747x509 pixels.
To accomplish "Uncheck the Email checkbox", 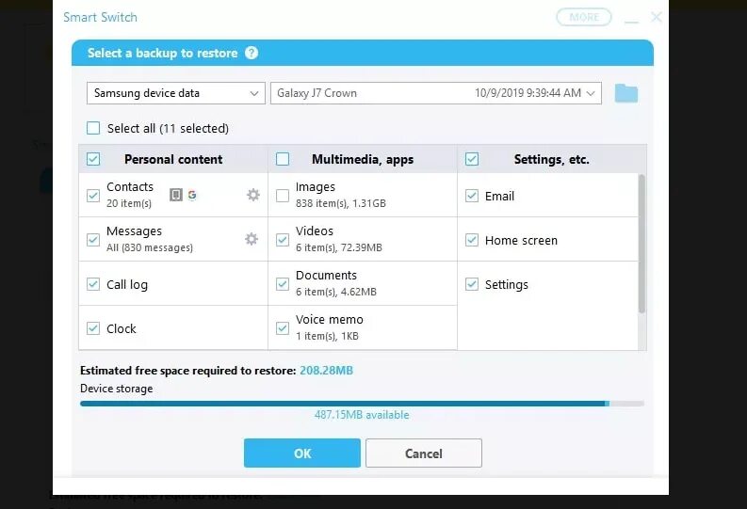I will (472, 196).
